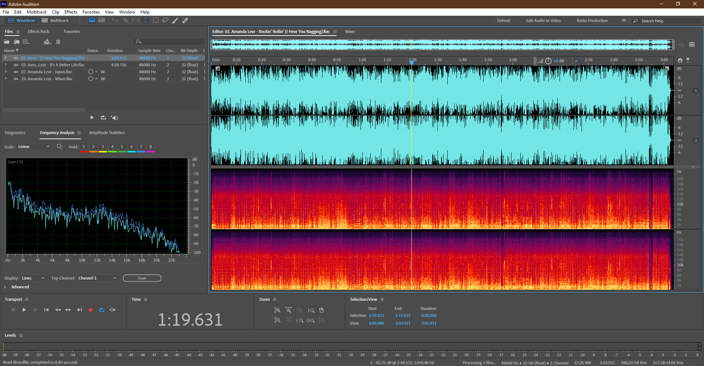This screenshot has width=704, height=366.
Task: Click the marker pin icon beside timeline
Action: coord(688,60)
